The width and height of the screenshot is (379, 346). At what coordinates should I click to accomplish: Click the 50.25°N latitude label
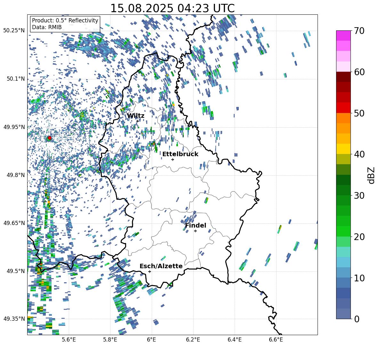click(14, 31)
